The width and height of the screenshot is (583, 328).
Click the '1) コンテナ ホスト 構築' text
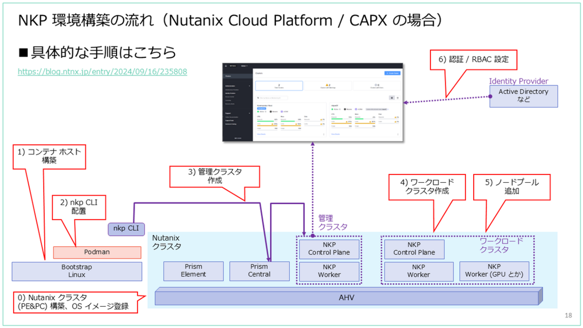[x=48, y=156]
